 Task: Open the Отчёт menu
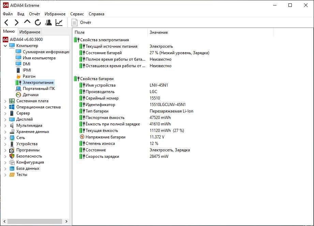(x=34, y=14)
